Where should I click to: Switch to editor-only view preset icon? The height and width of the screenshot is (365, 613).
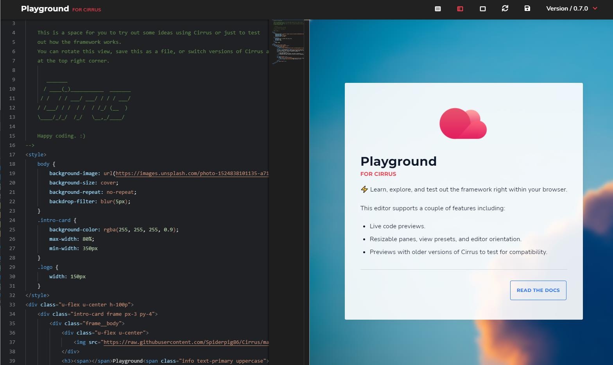tap(438, 9)
